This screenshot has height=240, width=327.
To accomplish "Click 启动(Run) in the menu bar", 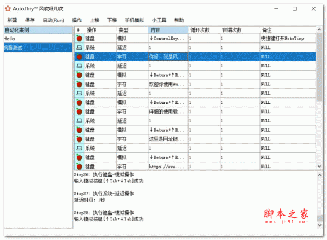I will 53,20.
